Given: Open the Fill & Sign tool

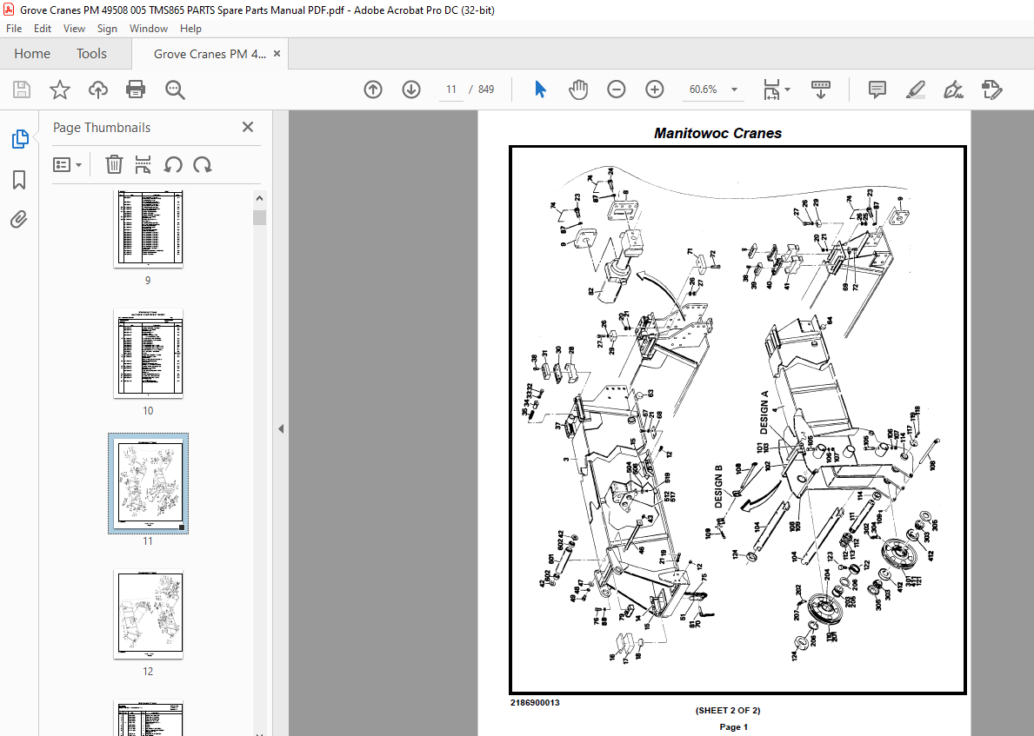Looking at the screenshot, I should pyautogui.click(x=953, y=90).
